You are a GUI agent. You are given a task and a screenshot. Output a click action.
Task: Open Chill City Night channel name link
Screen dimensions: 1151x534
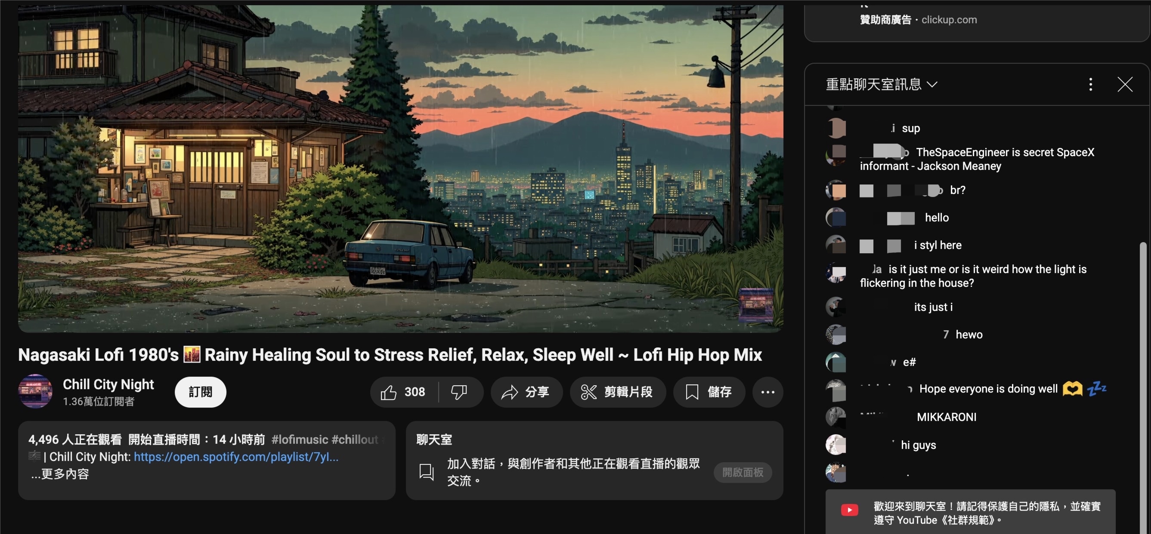click(x=108, y=384)
